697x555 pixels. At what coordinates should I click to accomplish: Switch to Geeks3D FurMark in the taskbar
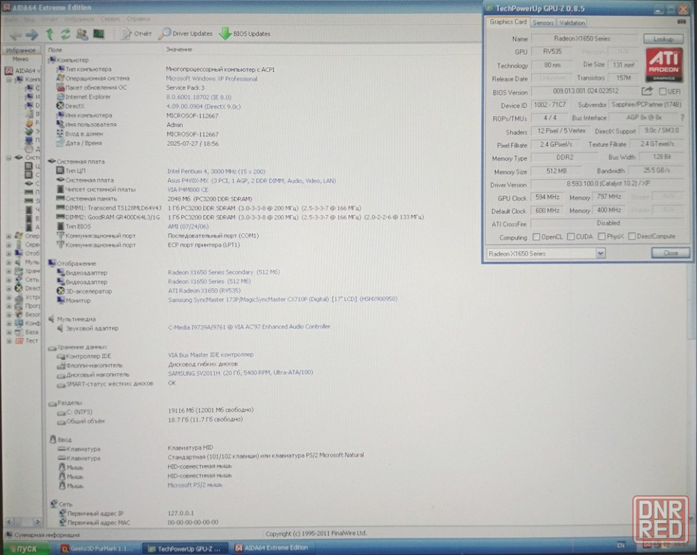pyautogui.click(x=99, y=549)
